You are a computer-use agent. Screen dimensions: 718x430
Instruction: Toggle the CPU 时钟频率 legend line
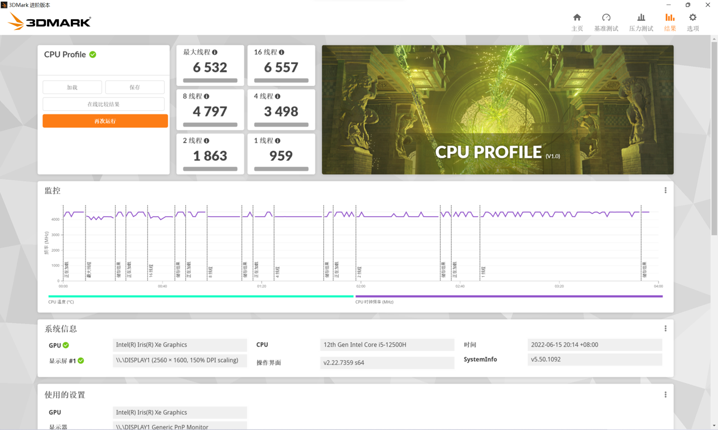point(508,296)
